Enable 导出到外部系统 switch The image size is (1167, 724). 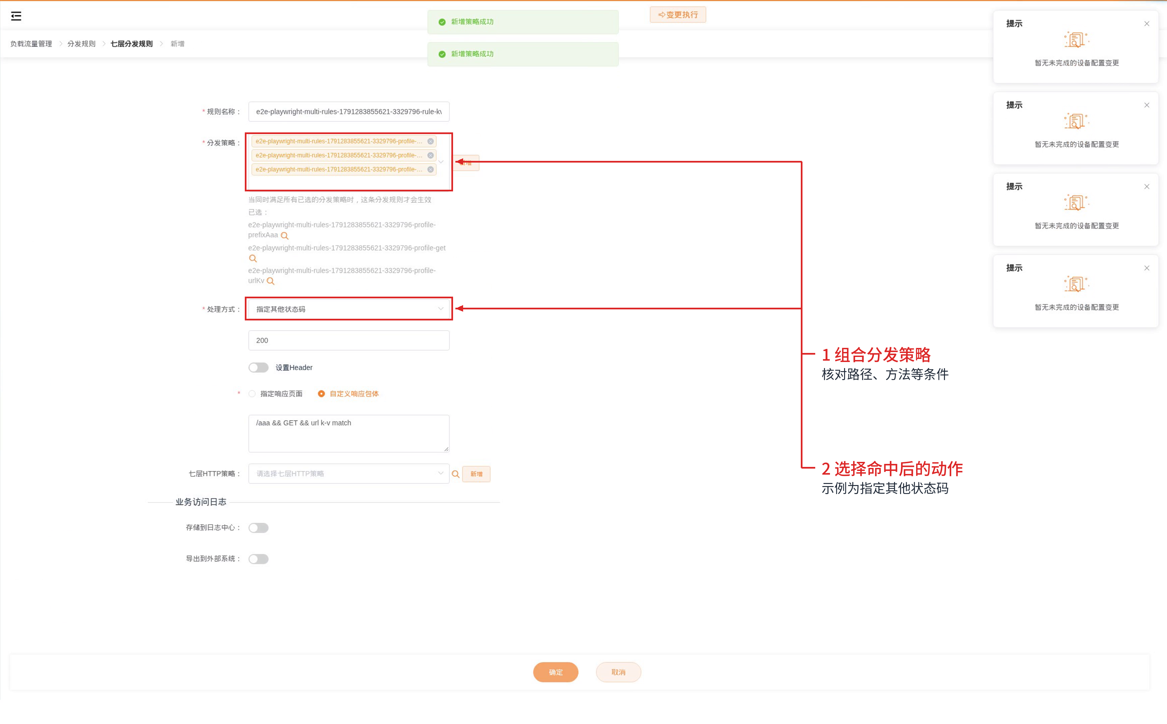258,559
